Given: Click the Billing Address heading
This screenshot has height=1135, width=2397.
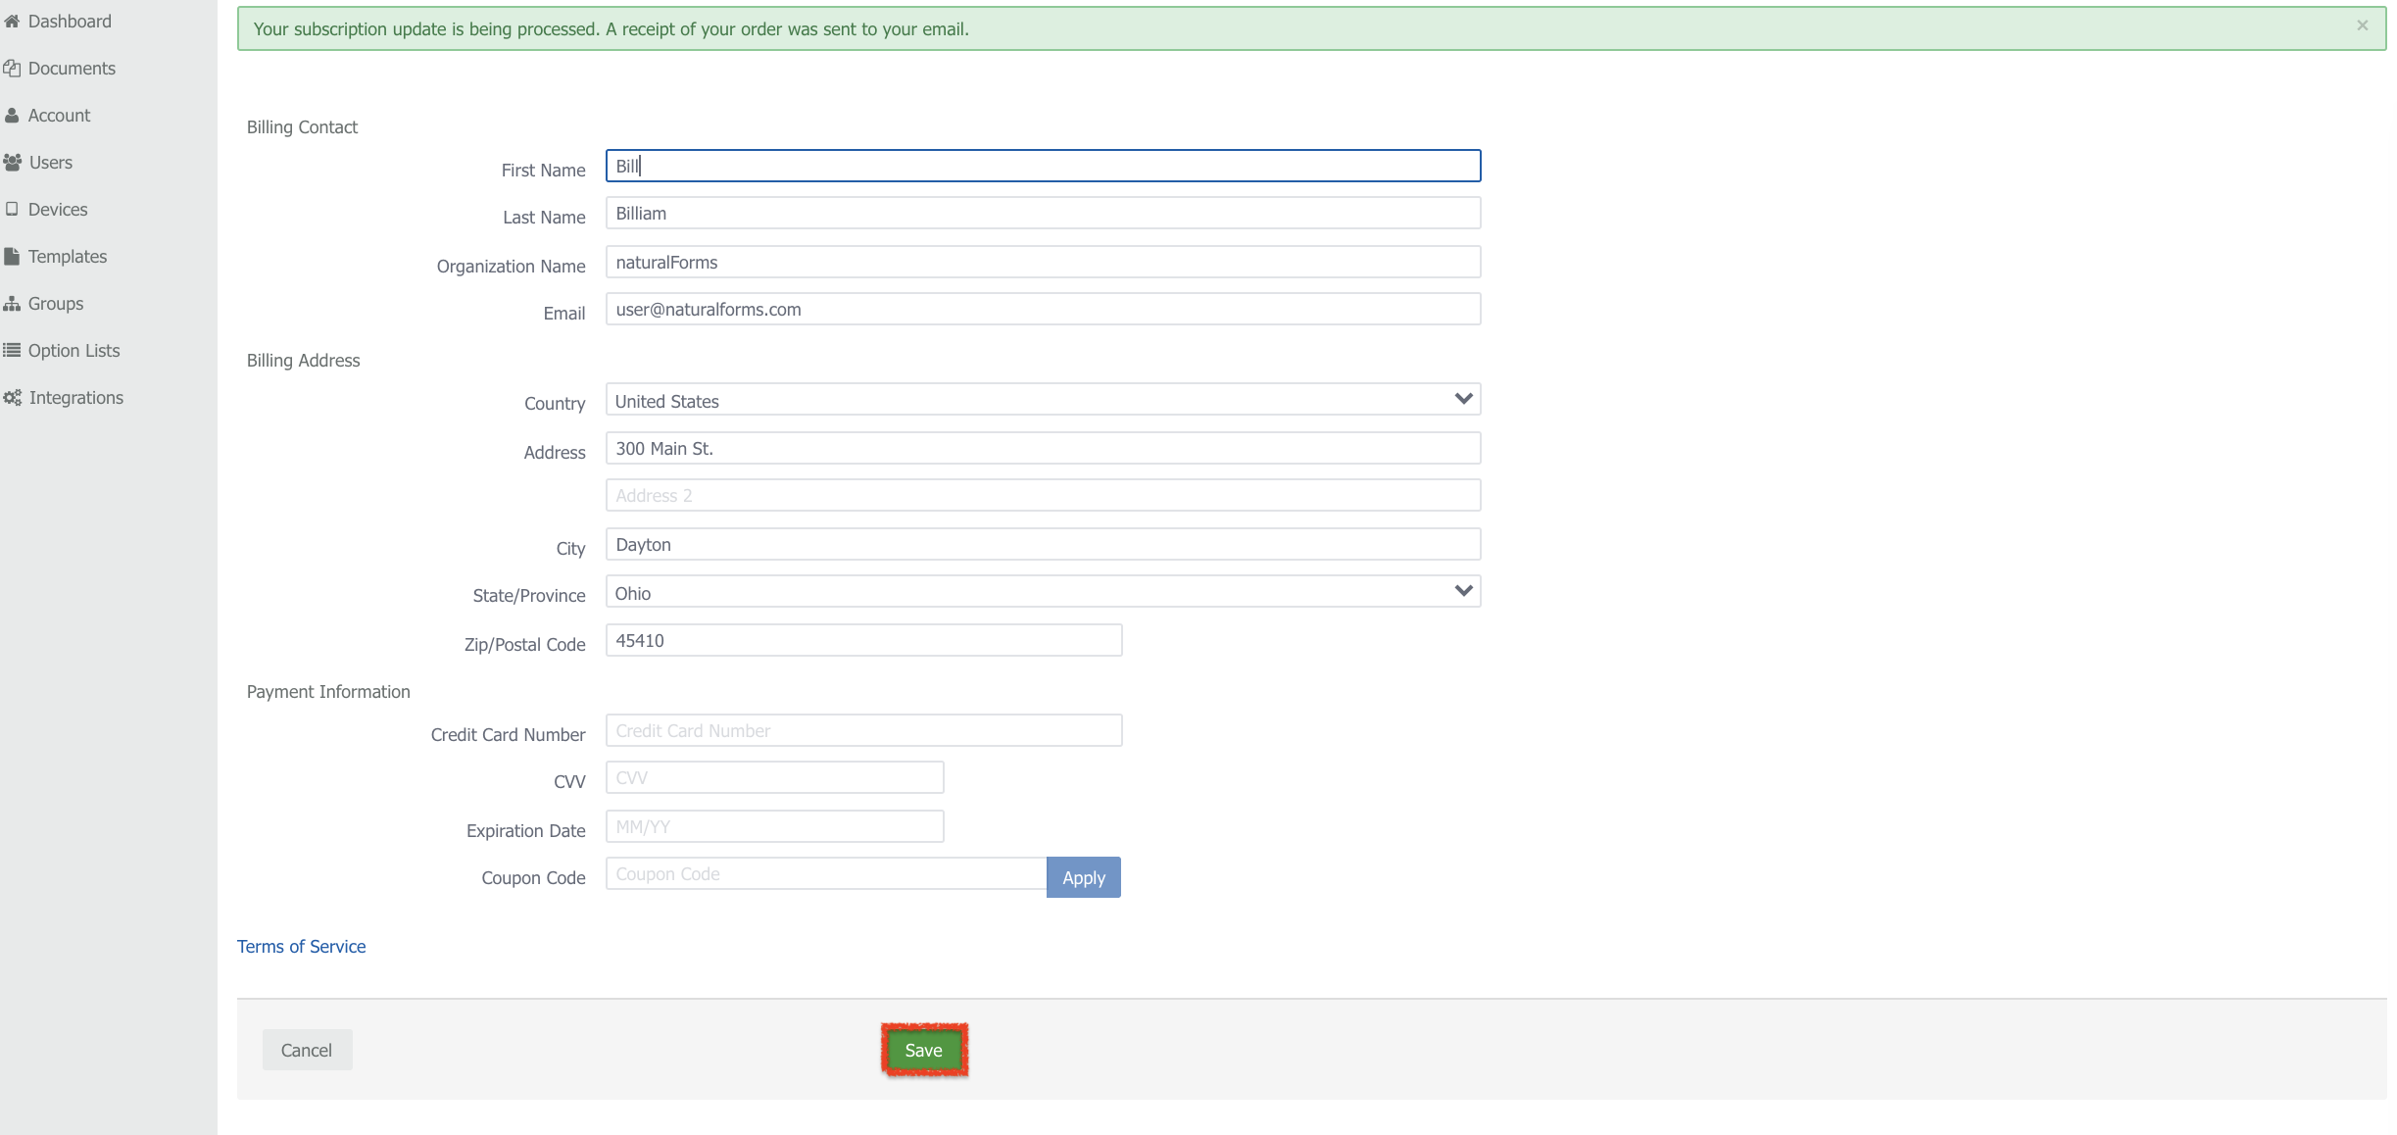Looking at the screenshot, I should pyautogui.click(x=303, y=361).
